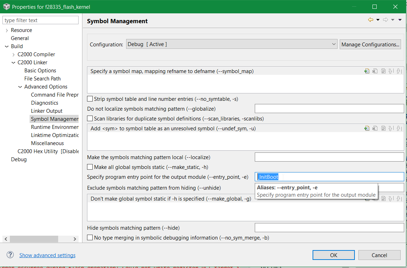Move the undef_sym entry up

tap(390, 128)
